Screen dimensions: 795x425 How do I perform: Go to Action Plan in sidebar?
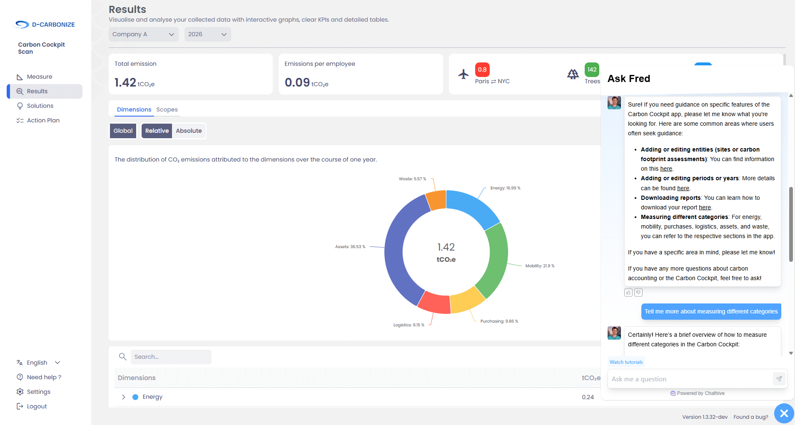pos(43,120)
